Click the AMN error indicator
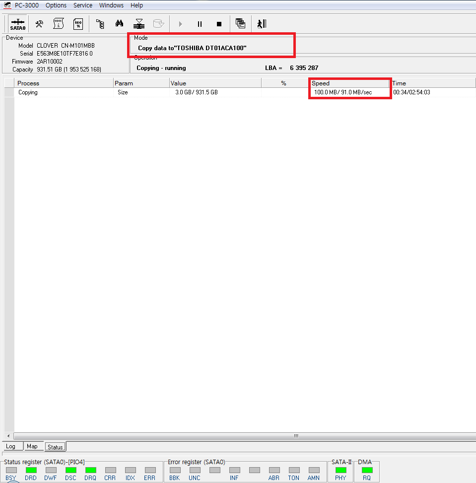This screenshot has height=483, width=476. pos(314,470)
